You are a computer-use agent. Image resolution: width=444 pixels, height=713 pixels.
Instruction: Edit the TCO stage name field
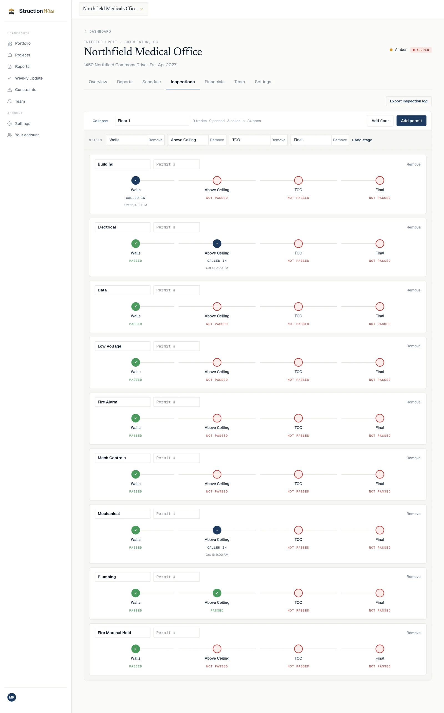click(249, 140)
